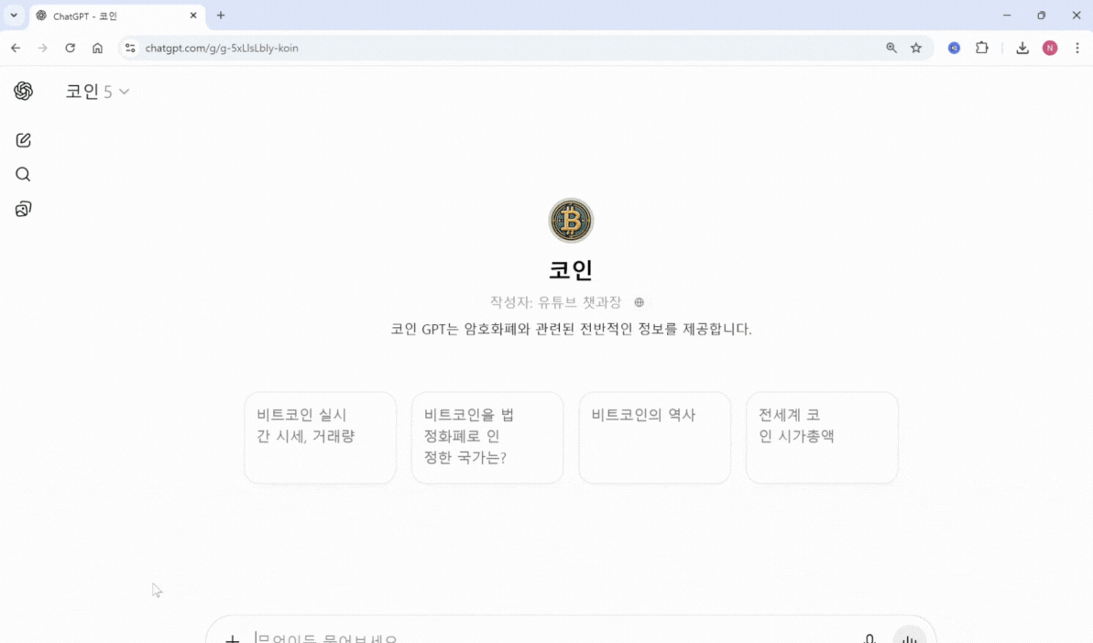Click the sidebar archive chat icon

(23, 208)
